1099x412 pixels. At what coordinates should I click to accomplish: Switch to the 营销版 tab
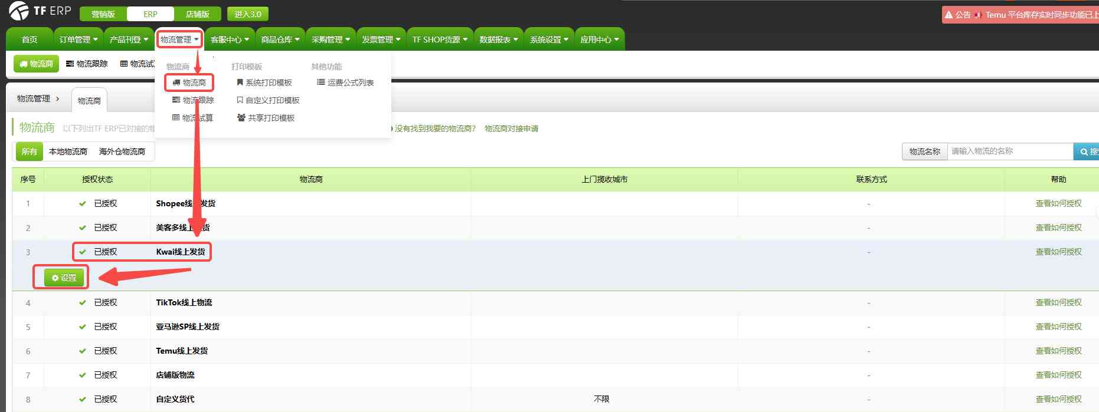(103, 14)
